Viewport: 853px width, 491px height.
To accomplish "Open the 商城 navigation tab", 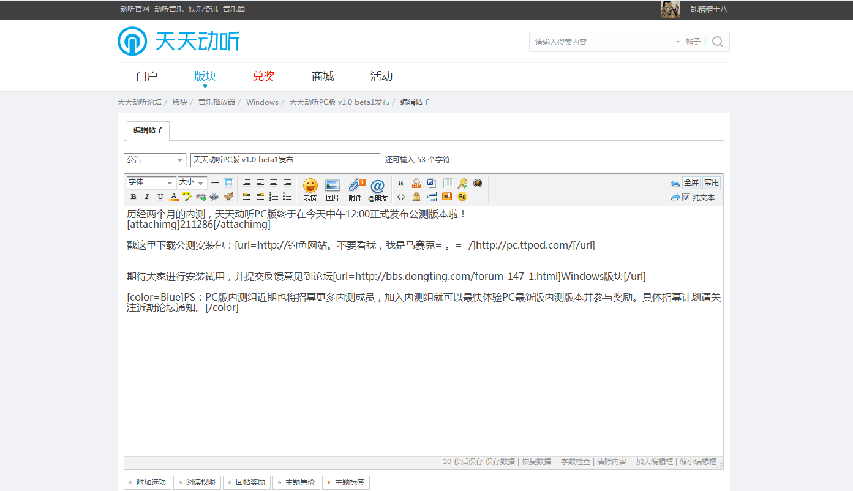I will [x=323, y=77].
